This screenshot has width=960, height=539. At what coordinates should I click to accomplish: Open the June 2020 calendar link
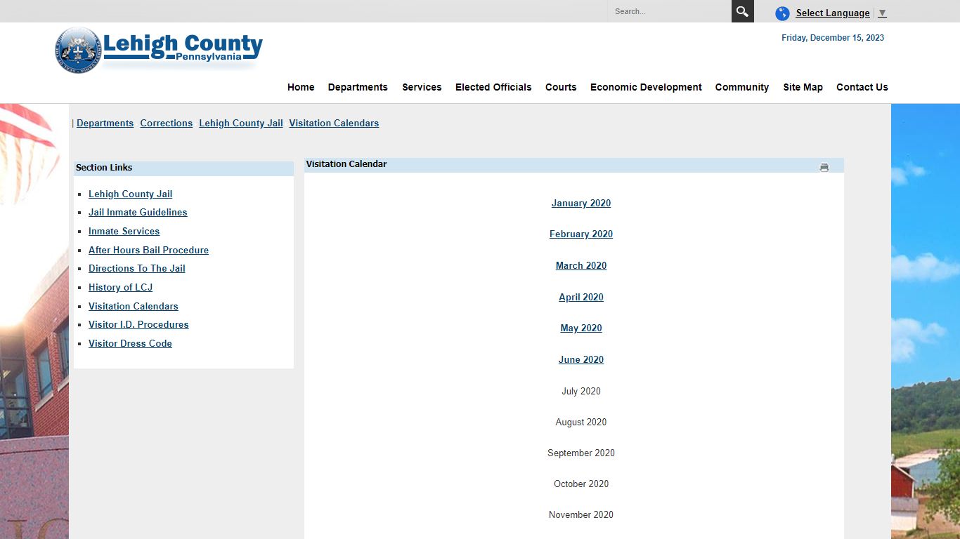click(581, 359)
